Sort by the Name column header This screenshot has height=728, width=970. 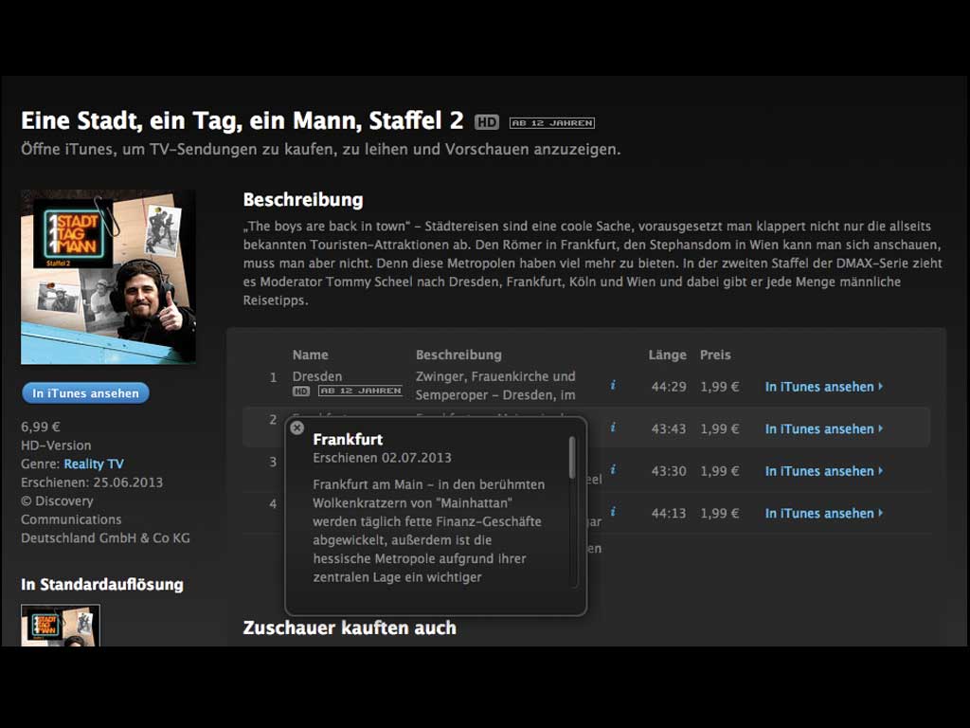click(310, 355)
